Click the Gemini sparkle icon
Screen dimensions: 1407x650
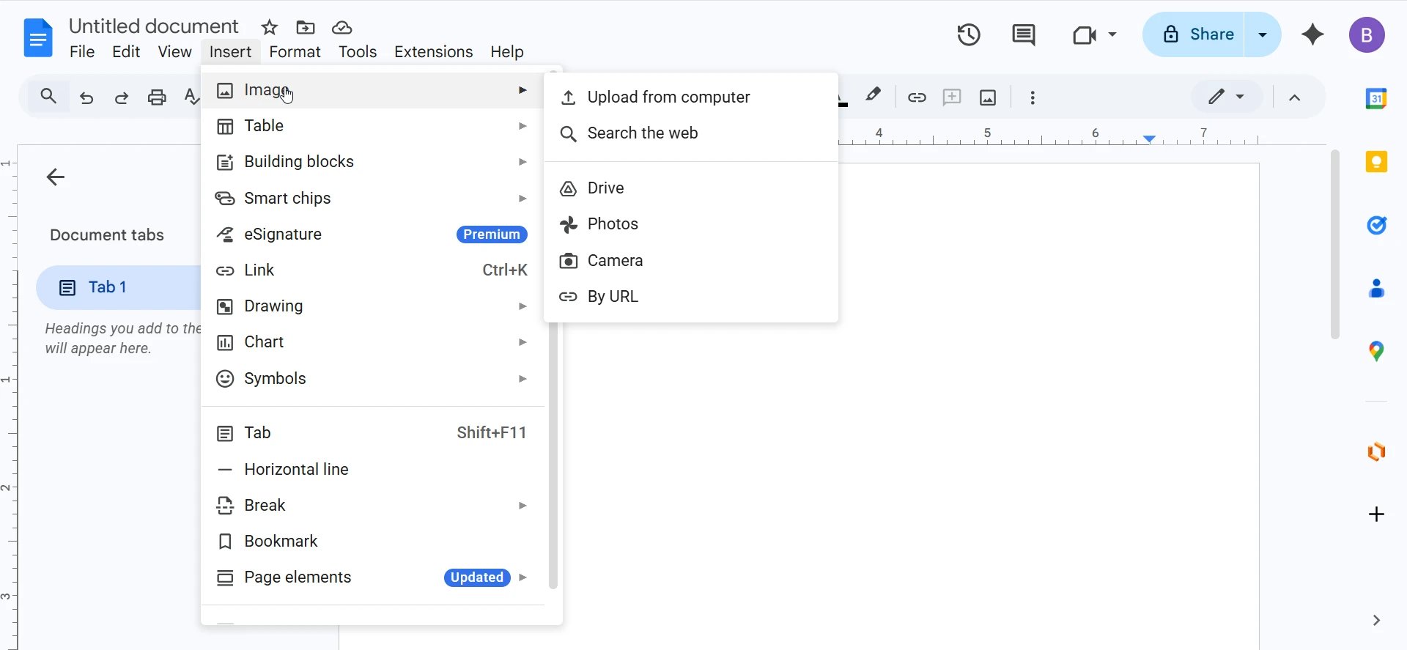click(x=1312, y=34)
